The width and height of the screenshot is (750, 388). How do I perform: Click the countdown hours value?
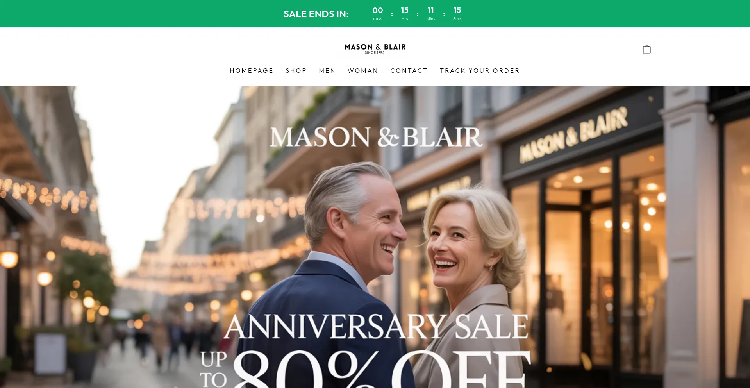point(405,11)
